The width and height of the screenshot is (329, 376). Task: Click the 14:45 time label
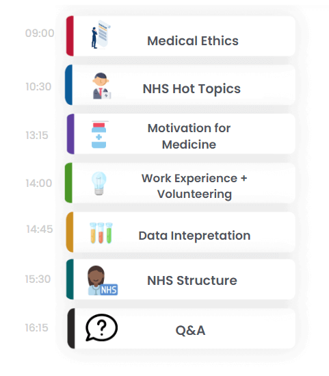click(40, 229)
